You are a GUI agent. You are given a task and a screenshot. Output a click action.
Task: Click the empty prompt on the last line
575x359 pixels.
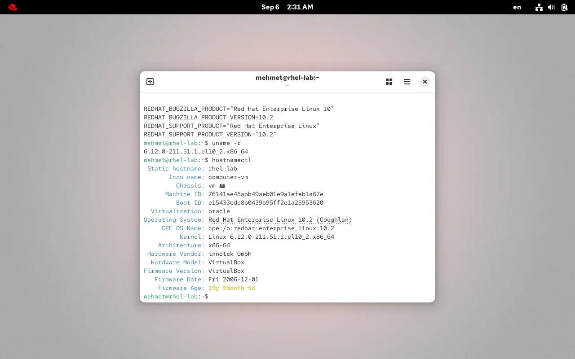tap(176, 297)
